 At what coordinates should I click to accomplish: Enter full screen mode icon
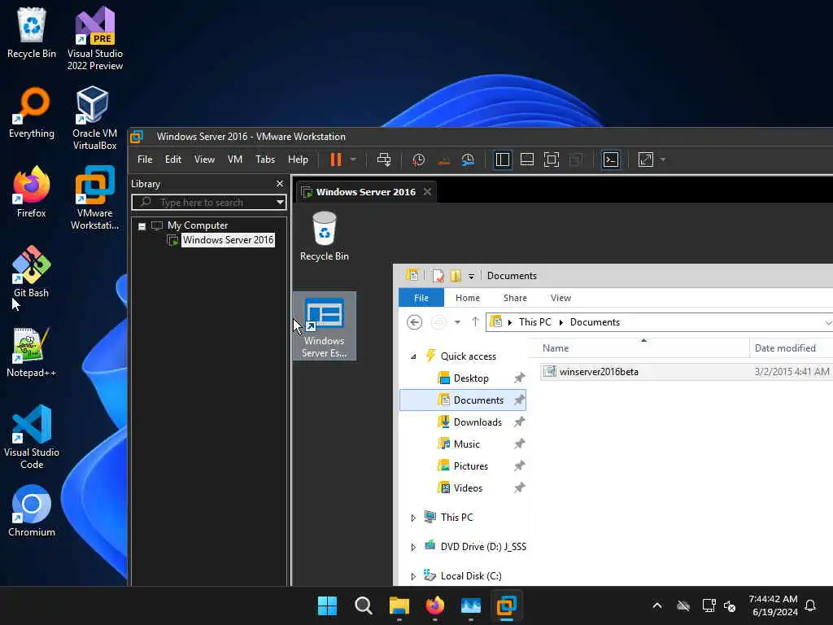(x=552, y=160)
